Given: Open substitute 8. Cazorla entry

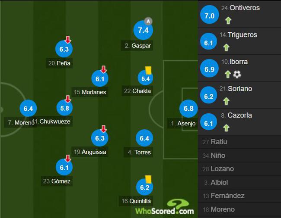Looking at the screenshot, I should pyautogui.click(x=239, y=122).
